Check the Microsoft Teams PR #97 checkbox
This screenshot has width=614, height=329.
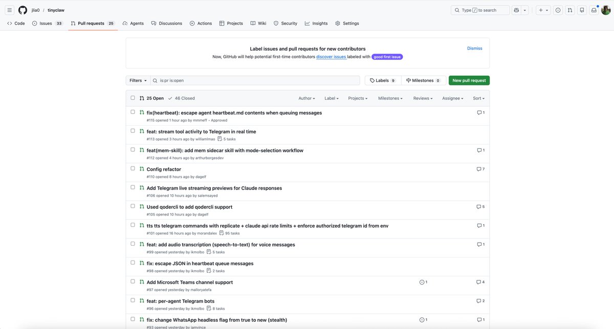click(x=133, y=281)
